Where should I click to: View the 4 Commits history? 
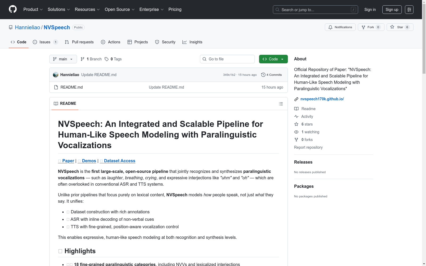pos(272,75)
